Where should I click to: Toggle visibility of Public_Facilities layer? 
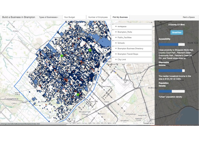coord(116,38)
